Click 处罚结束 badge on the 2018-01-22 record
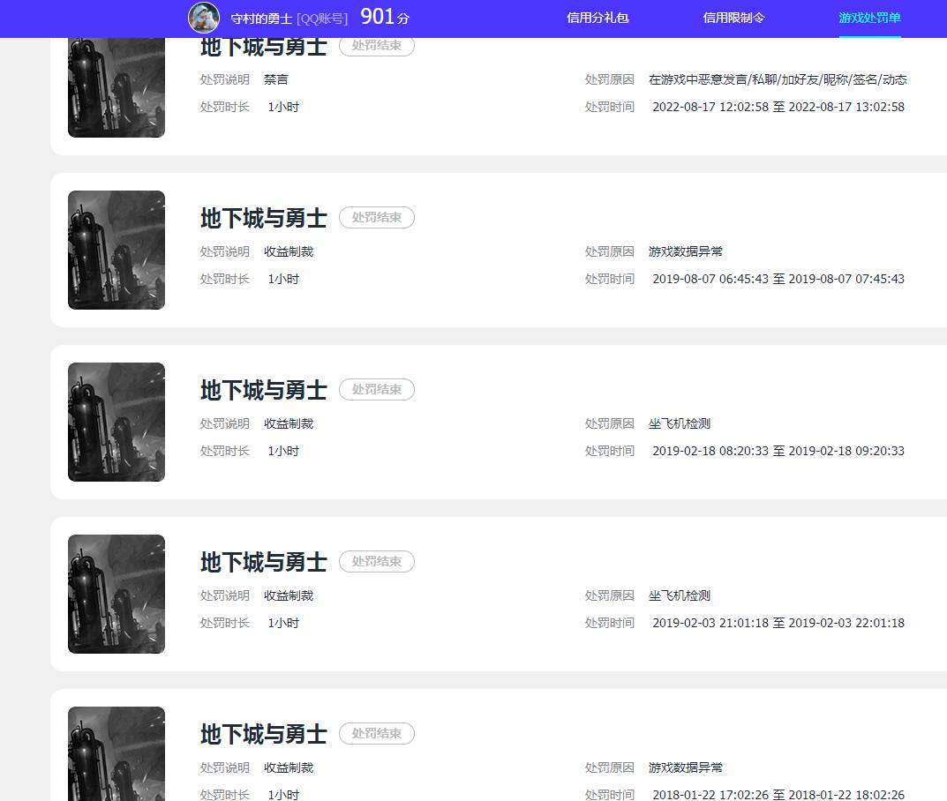Image resolution: width=947 pixels, height=801 pixels. coord(377,733)
